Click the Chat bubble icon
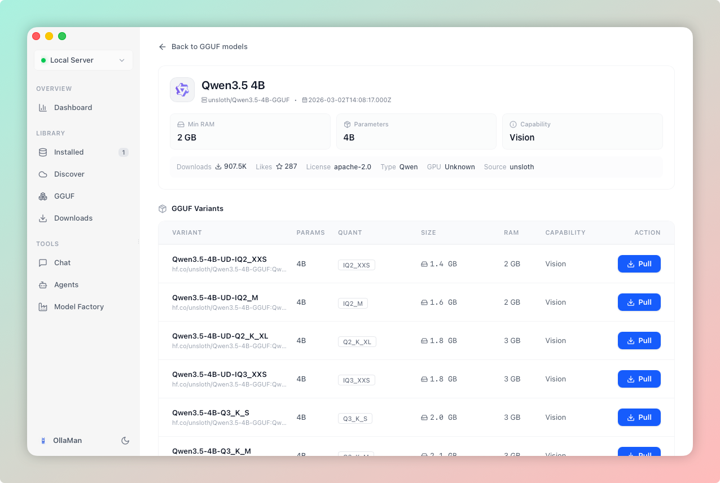This screenshot has width=720, height=483. tap(43, 263)
